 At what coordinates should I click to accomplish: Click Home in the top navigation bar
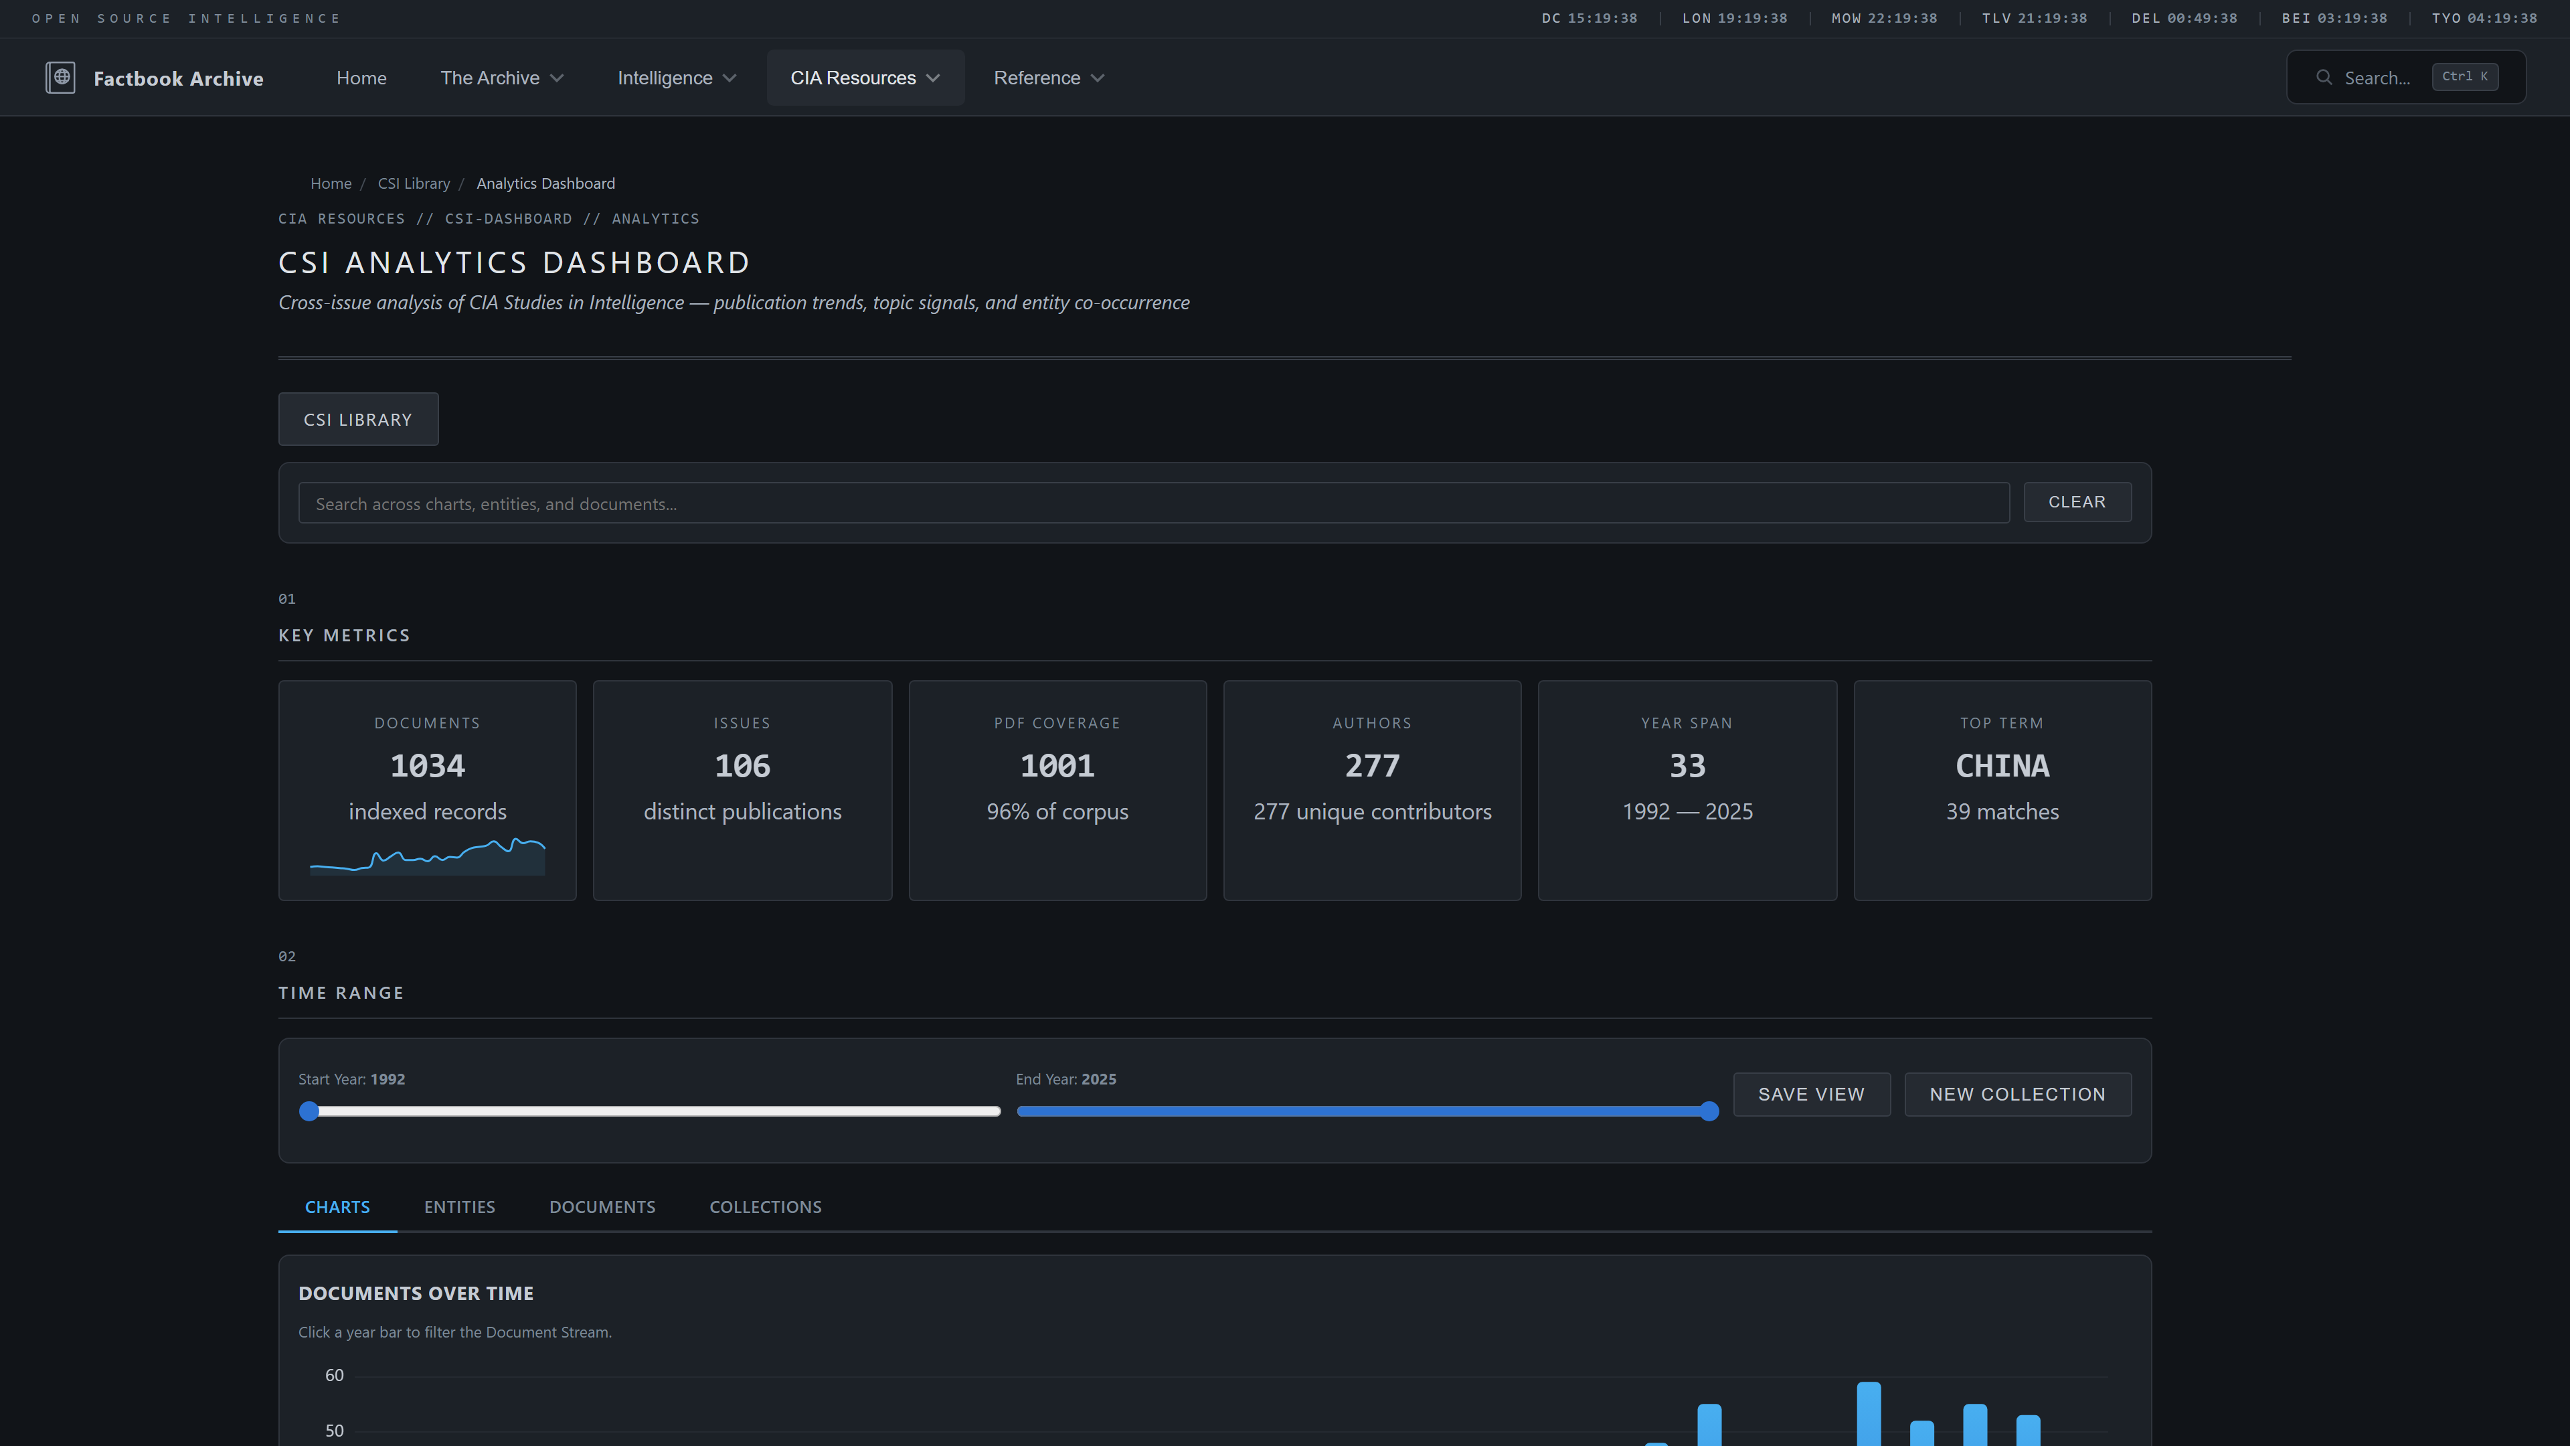point(361,77)
